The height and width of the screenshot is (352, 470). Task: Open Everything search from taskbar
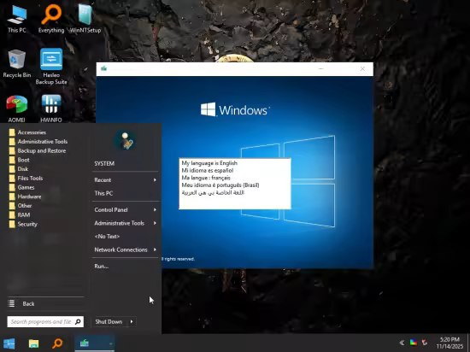point(57,343)
